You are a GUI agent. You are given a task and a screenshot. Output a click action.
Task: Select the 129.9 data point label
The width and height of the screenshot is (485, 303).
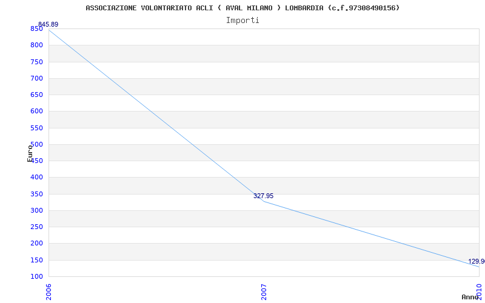click(477, 262)
